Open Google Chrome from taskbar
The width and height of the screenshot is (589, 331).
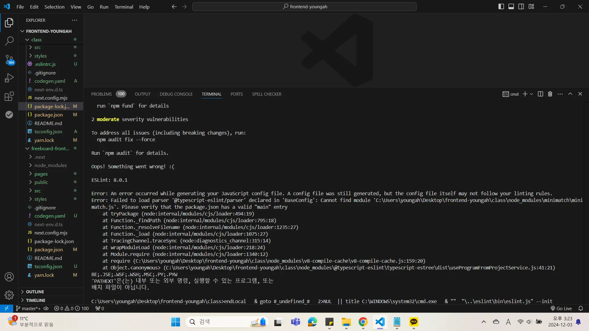363,322
